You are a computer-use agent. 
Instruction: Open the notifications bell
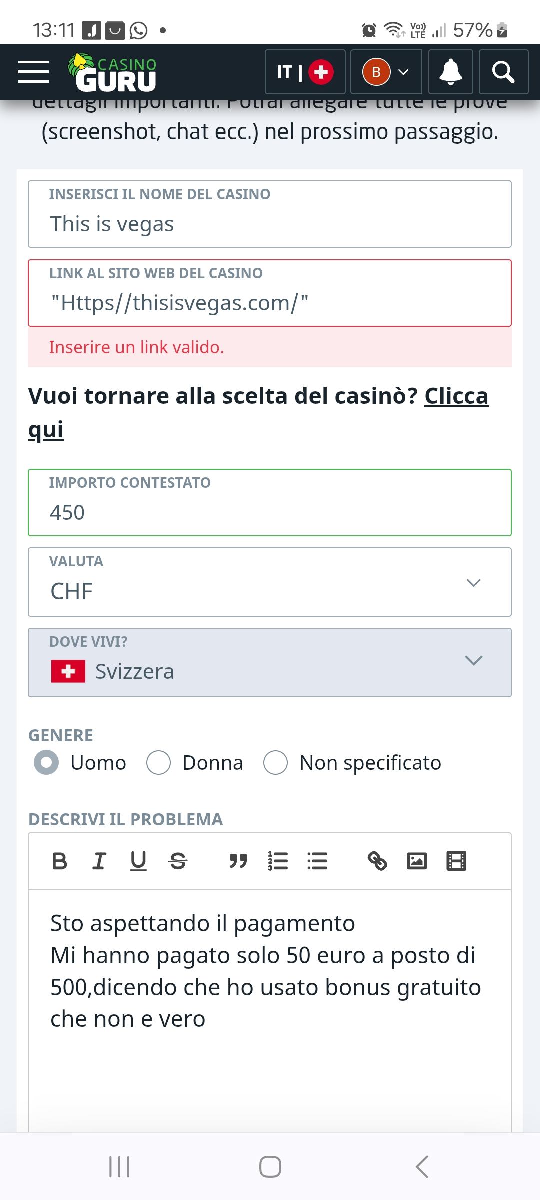click(x=450, y=72)
